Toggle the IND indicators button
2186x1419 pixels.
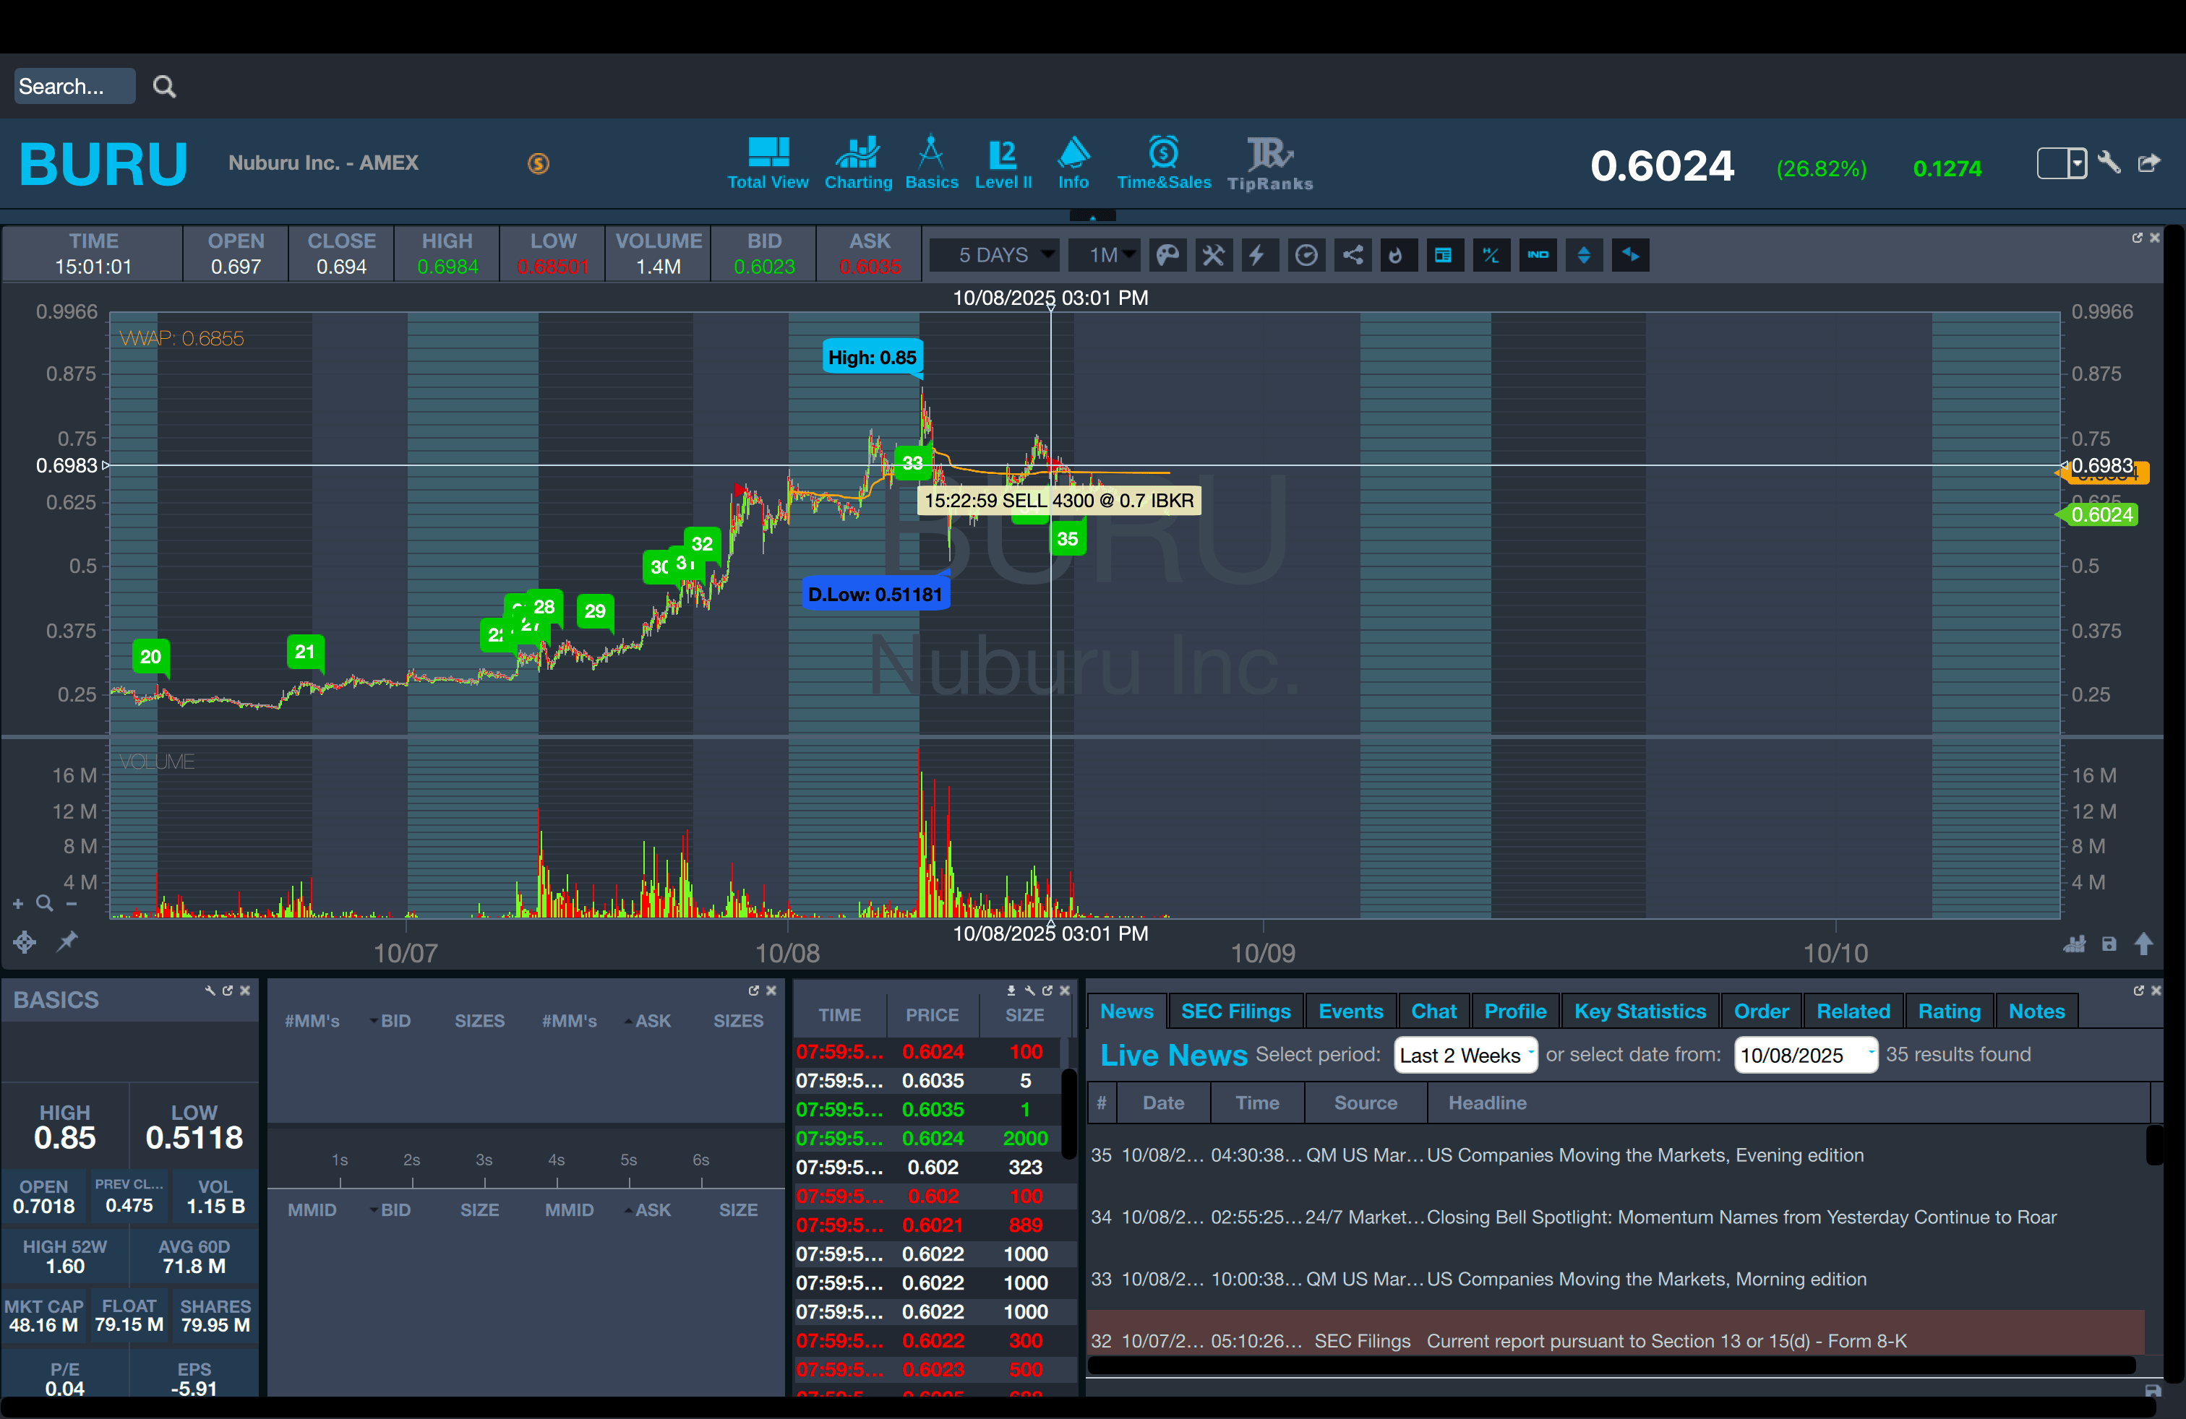pos(1538,255)
